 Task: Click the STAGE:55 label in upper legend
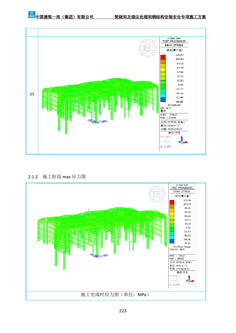(x=174, y=105)
